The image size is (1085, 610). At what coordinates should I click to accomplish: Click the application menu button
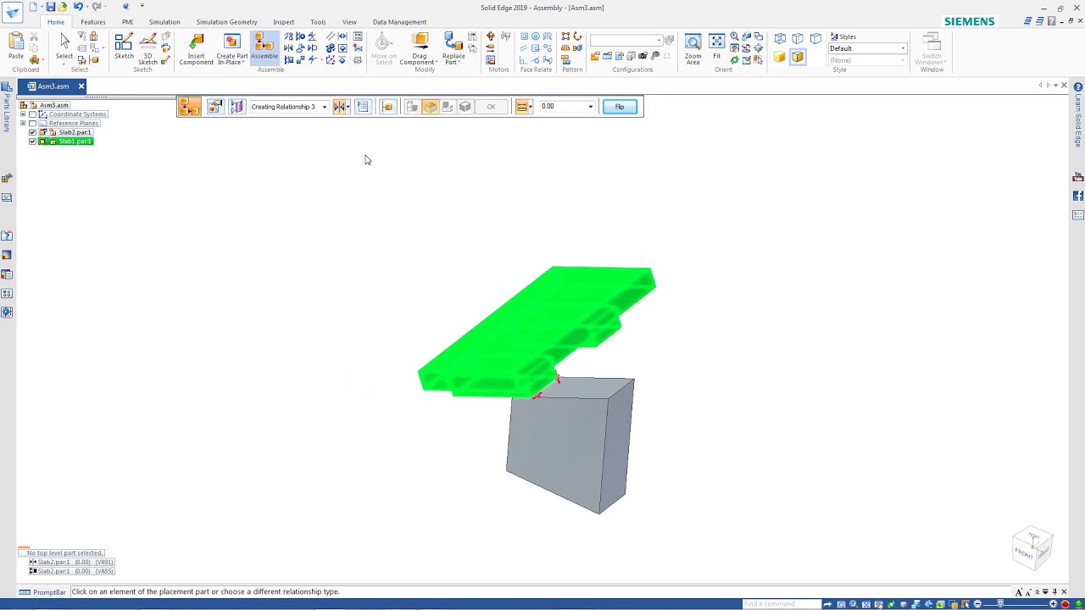[x=13, y=12]
